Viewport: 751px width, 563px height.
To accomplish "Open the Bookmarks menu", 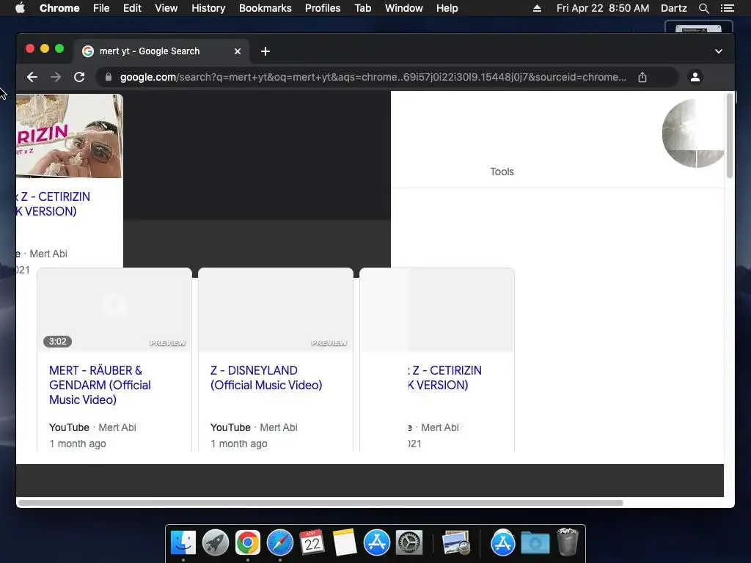I will 265,8.
